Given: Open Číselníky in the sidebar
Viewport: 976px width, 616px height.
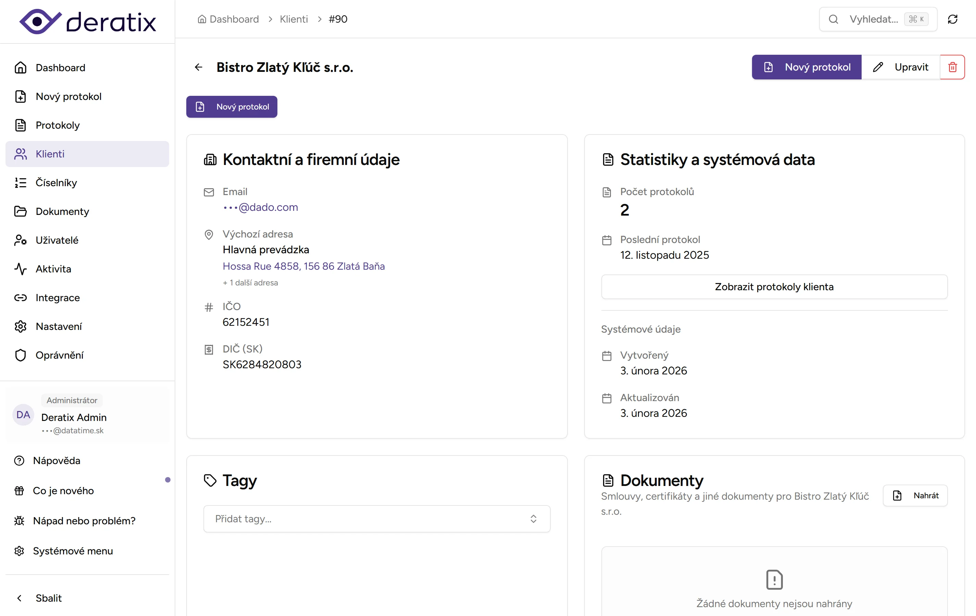Looking at the screenshot, I should (x=56, y=183).
